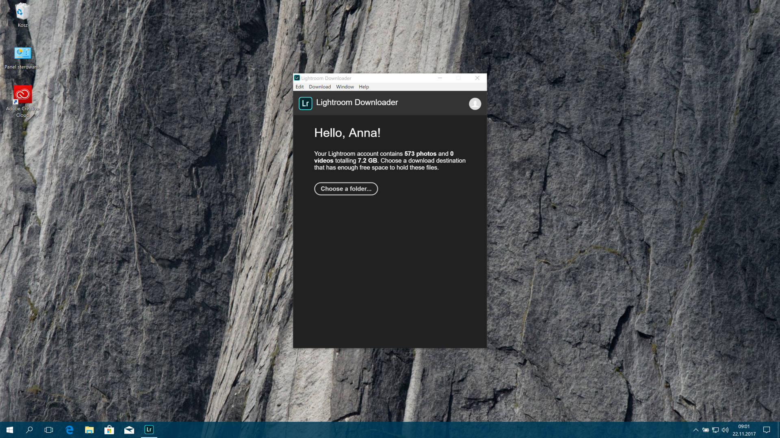Click the 'Hello, Anna!' greeting text
Image resolution: width=780 pixels, height=438 pixels.
[x=347, y=133]
